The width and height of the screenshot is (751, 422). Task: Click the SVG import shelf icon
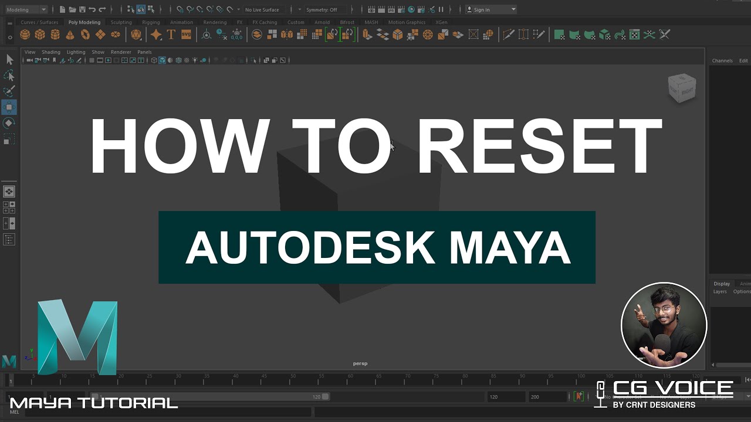coord(186,35)
